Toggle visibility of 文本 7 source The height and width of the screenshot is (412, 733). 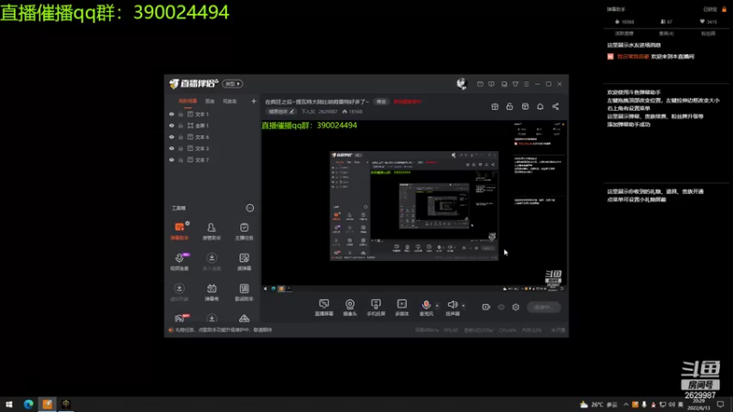[171, 159]
